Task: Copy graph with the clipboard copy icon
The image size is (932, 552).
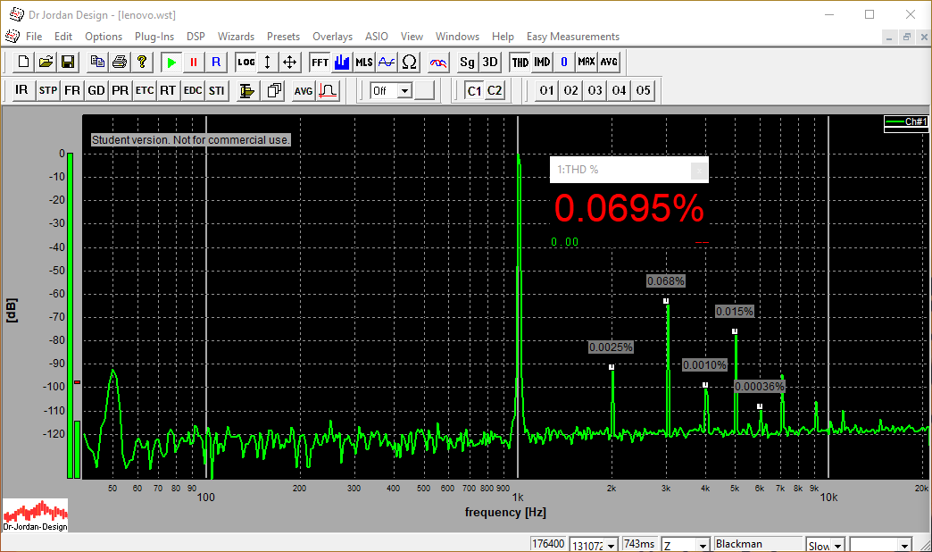Action: click(x=97, y=62)
